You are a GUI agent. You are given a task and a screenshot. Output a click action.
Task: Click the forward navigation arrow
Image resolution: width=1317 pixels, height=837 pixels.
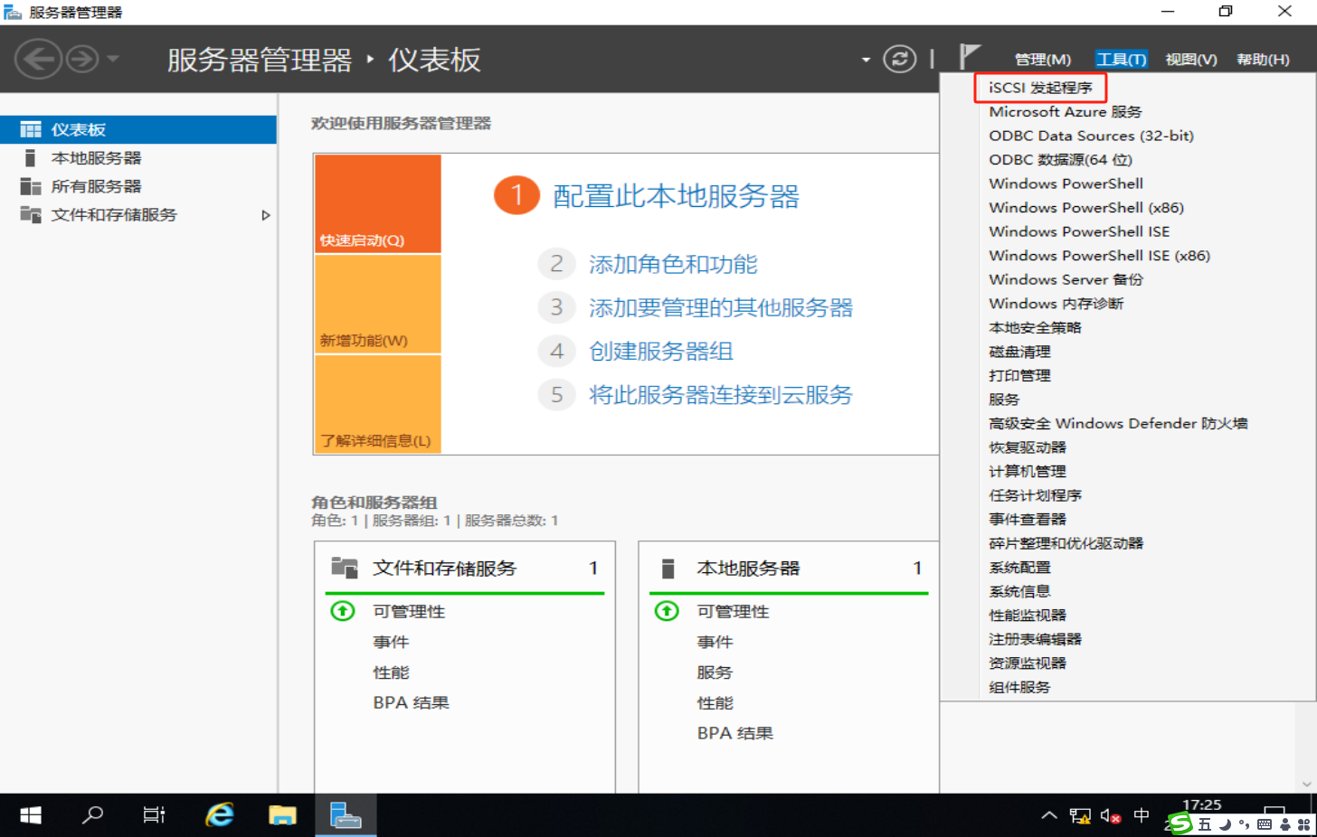coord(82,60)
